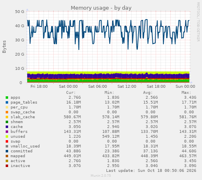Click the buffers purple legend swatch

tap(7, 132)
